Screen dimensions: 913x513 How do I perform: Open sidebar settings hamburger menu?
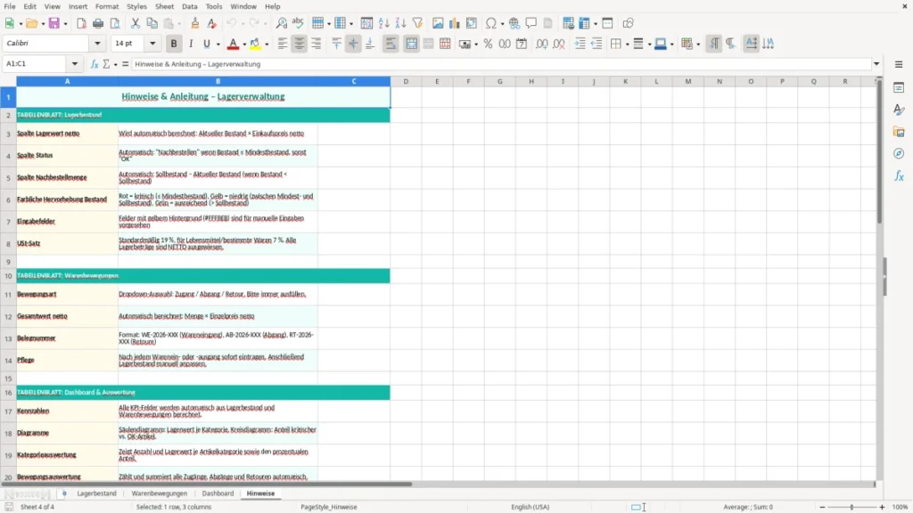pos(899,64)
